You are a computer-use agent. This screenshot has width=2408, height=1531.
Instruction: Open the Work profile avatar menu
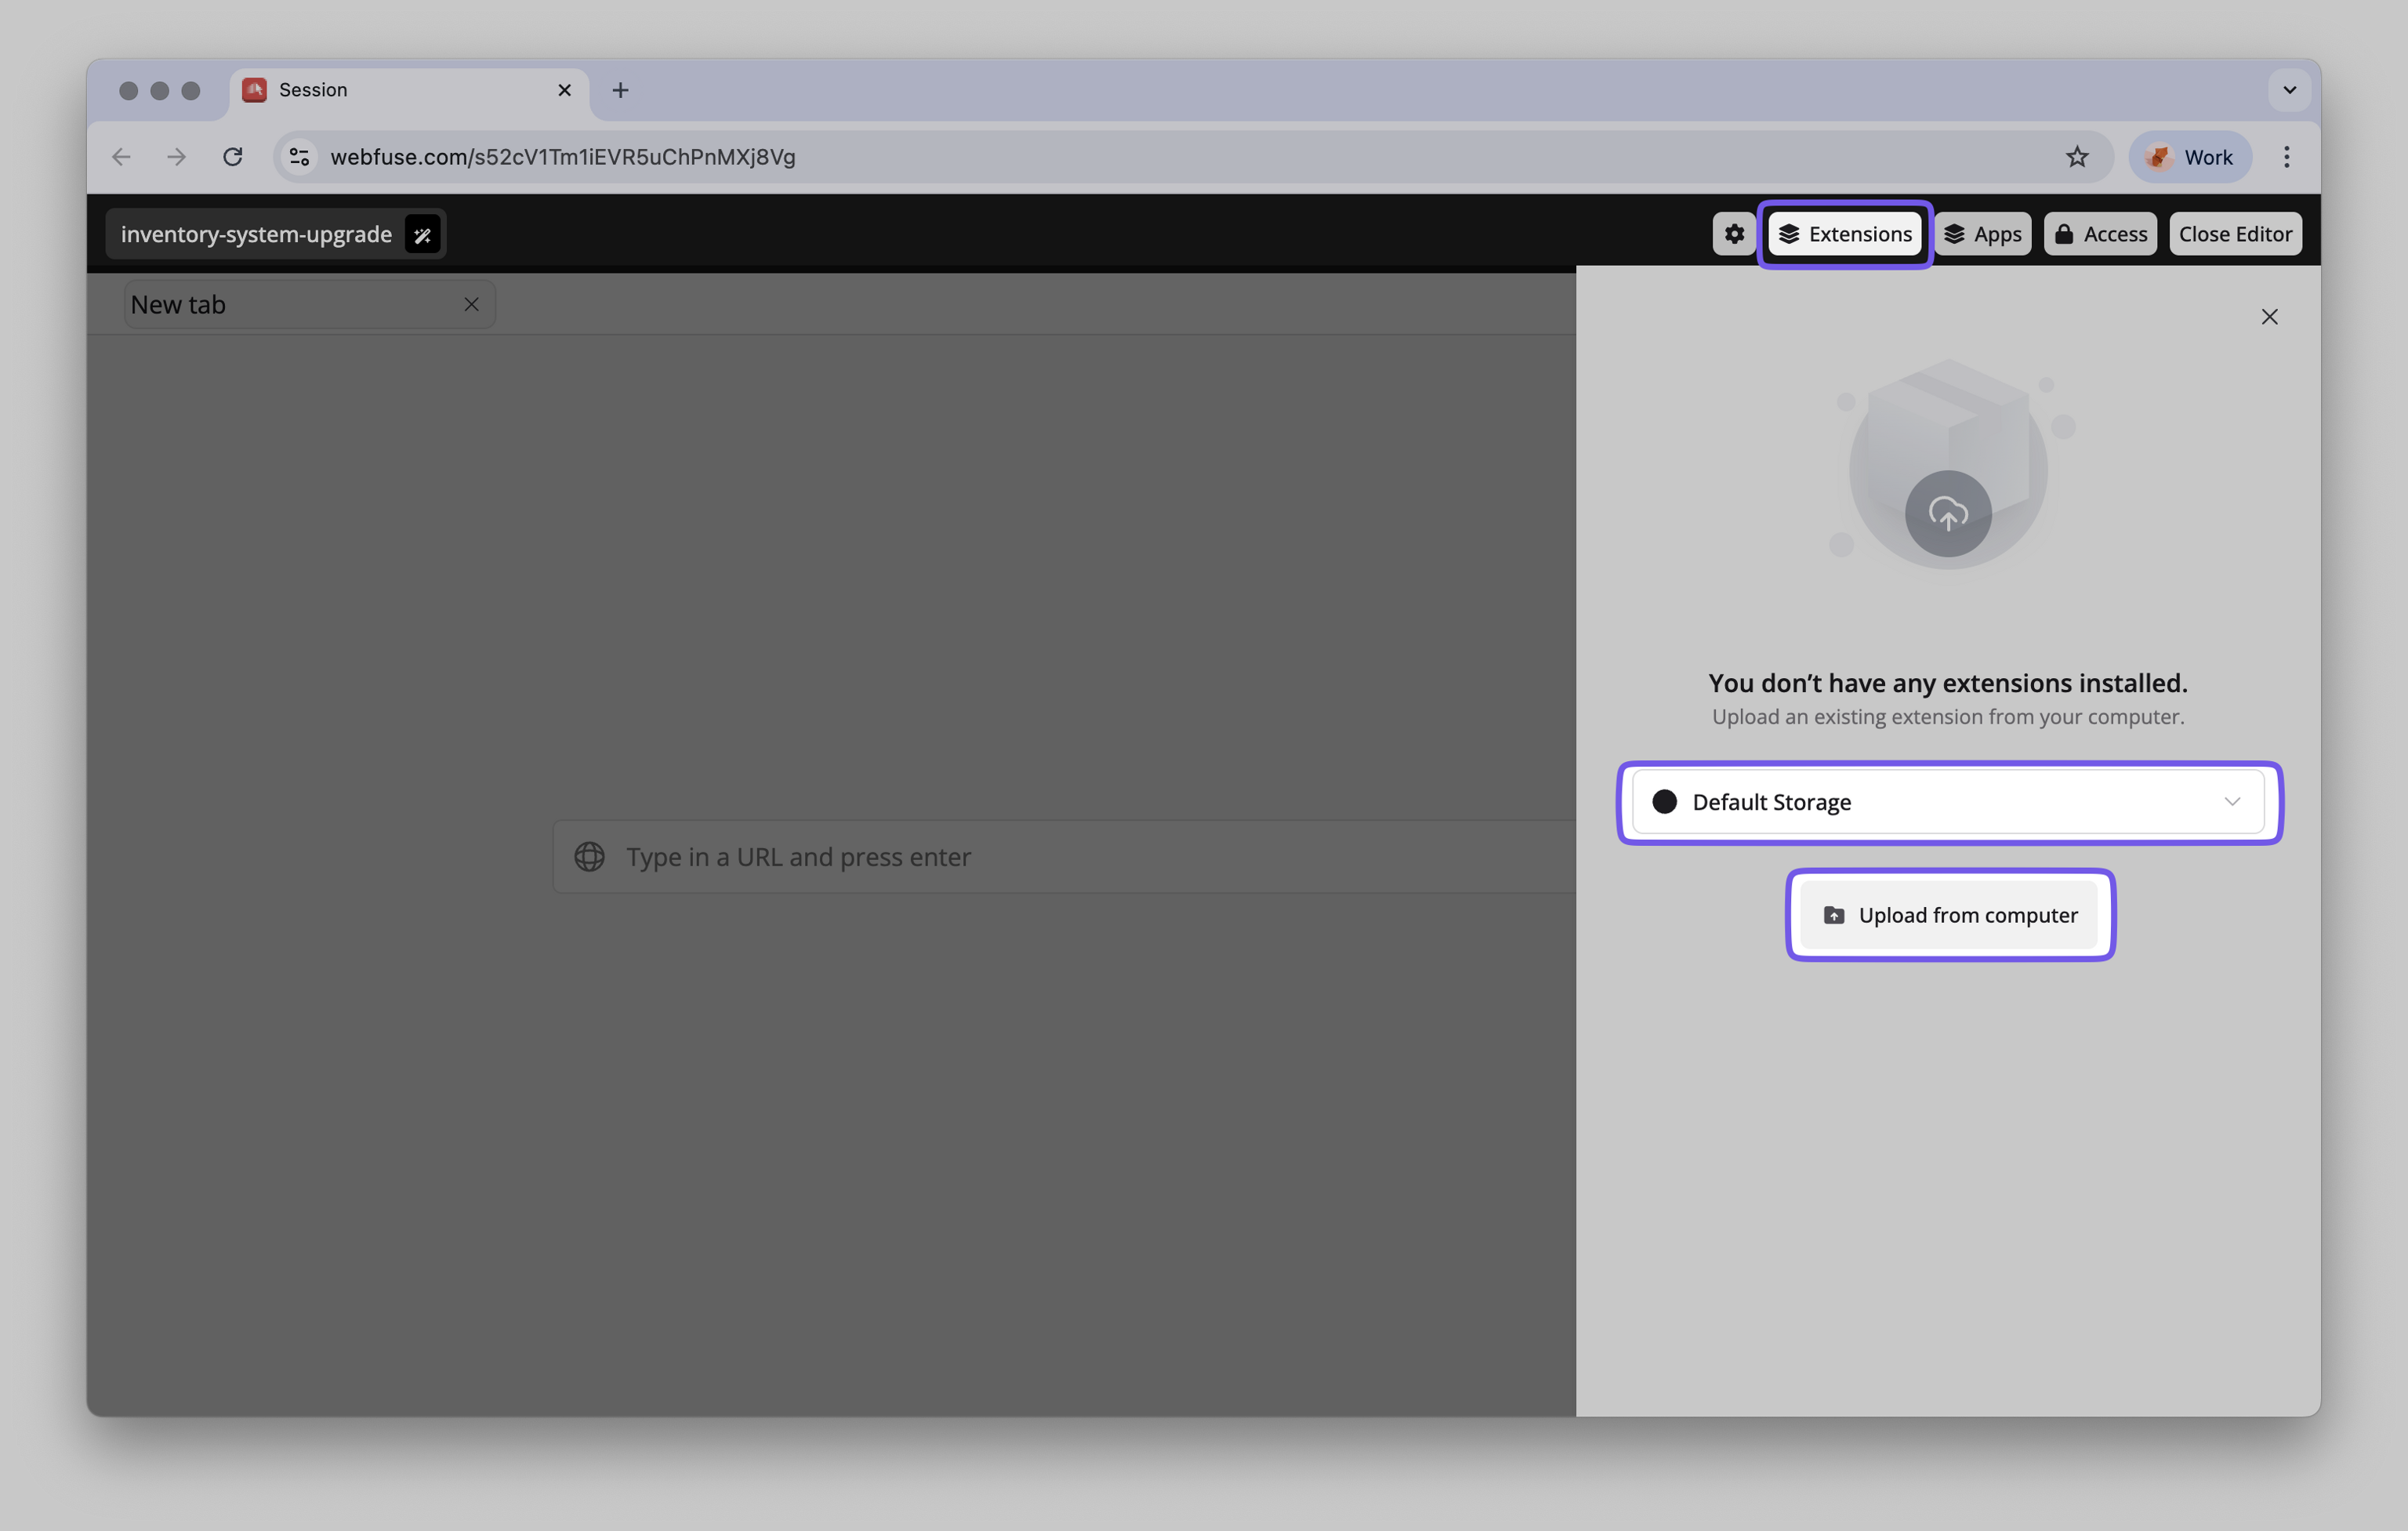coord(2190,156)
